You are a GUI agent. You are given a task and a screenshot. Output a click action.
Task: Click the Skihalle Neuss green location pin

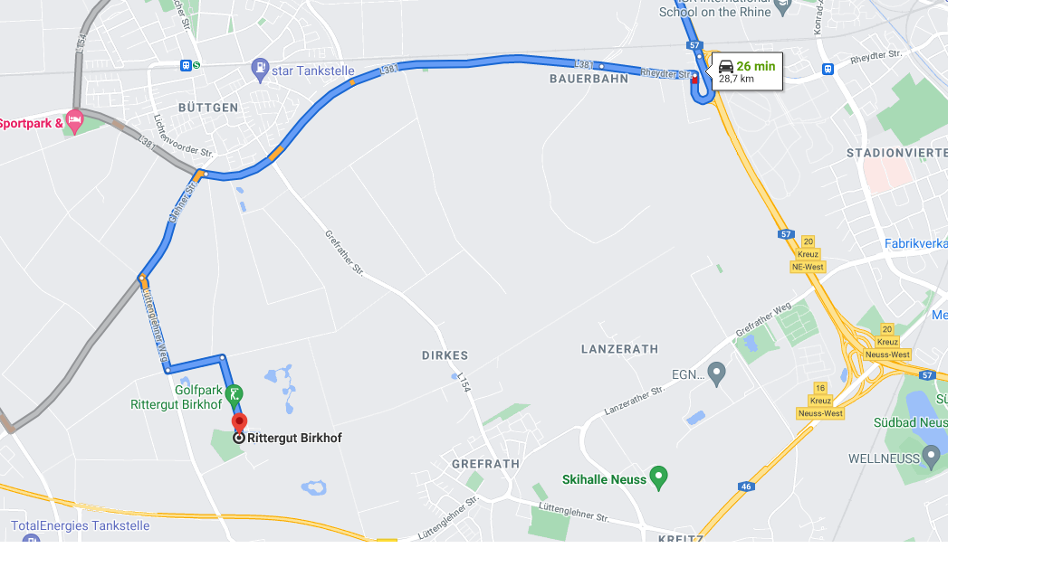(x=658, y=477)
